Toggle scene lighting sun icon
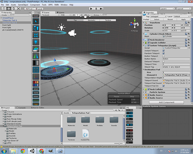Viewport: 193px width, 154px height. click(x=78, y=15)
